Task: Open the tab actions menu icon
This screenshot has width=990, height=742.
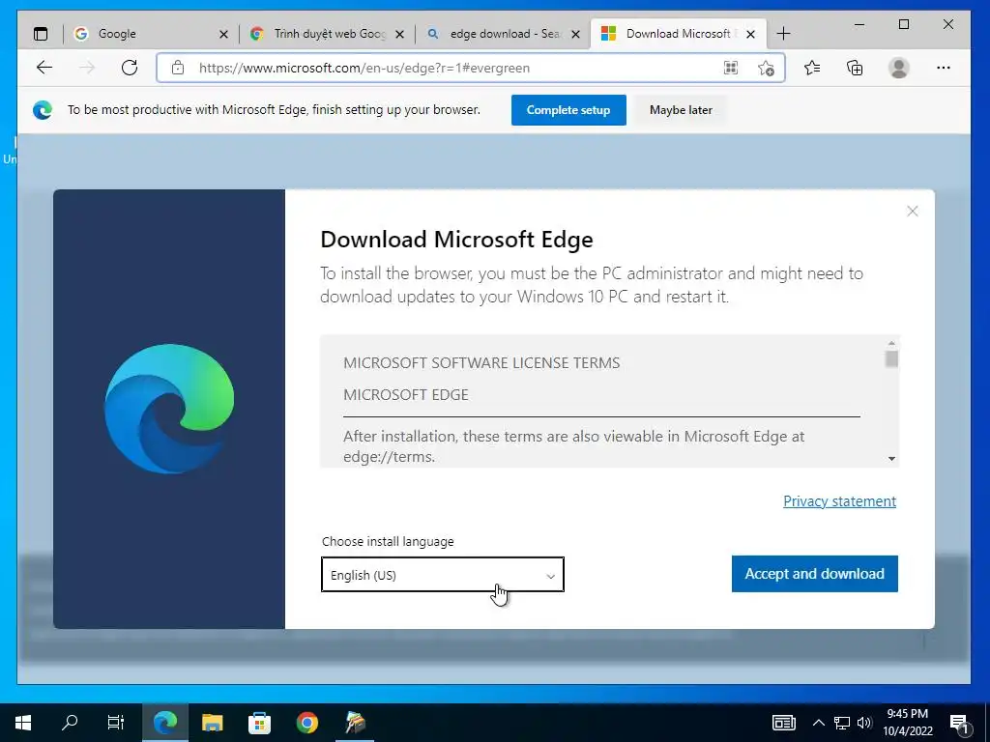Action: [41, 34]
